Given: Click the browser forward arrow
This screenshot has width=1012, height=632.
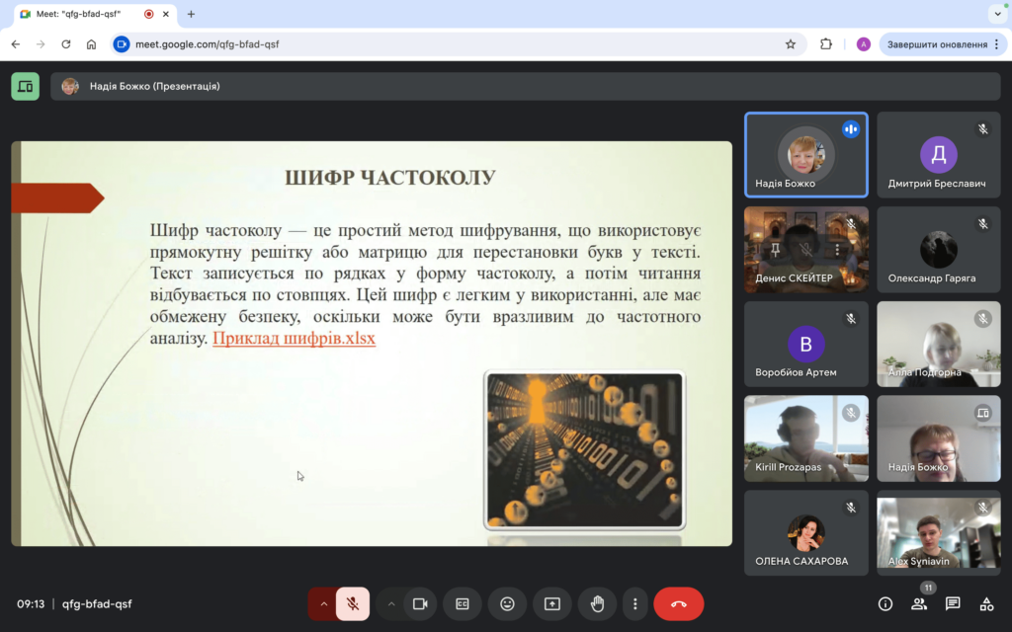Looking at the screenshot, I should tap(41, 44).
